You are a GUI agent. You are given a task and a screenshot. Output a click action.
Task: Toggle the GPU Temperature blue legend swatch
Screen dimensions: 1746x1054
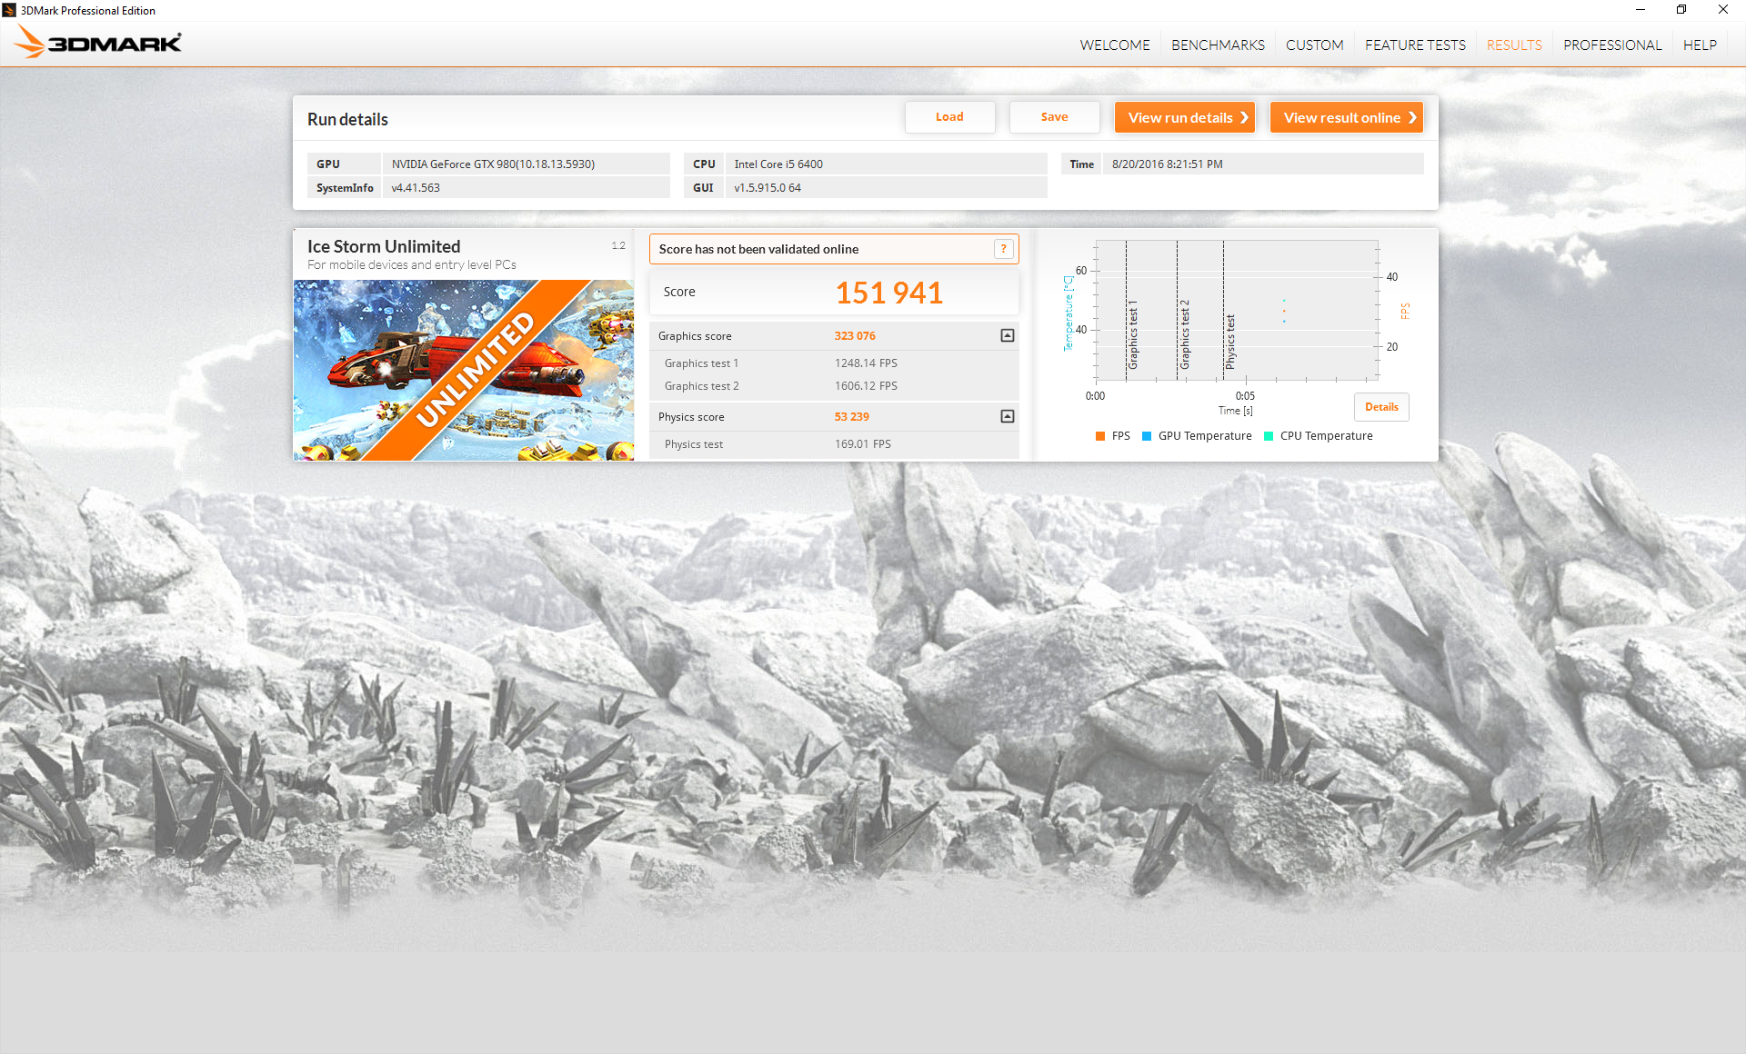click(x=1146, y=436)
